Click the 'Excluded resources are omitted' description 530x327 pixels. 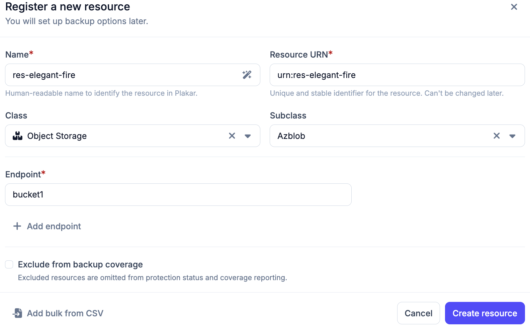(153, 277)
